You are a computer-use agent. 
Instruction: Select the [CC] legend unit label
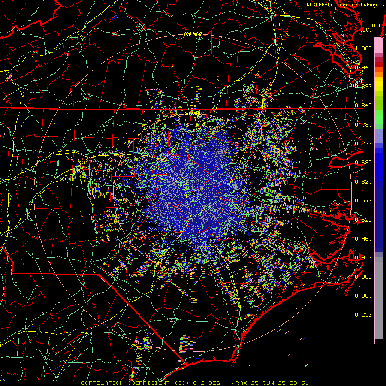[366, 30]
